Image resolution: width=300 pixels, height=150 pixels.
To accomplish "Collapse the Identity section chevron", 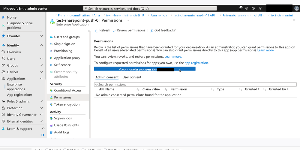I will pos(41,45).
